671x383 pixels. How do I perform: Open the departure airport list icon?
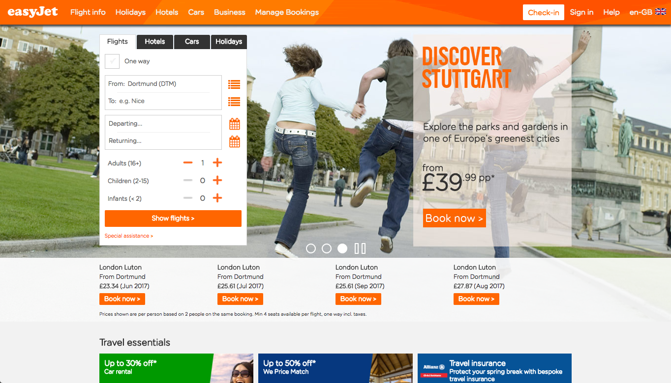(234, 84)
